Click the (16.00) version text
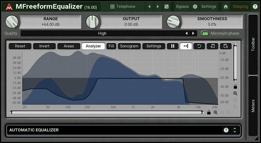Viewport: 261px width, 143px height. coord(91,7)
